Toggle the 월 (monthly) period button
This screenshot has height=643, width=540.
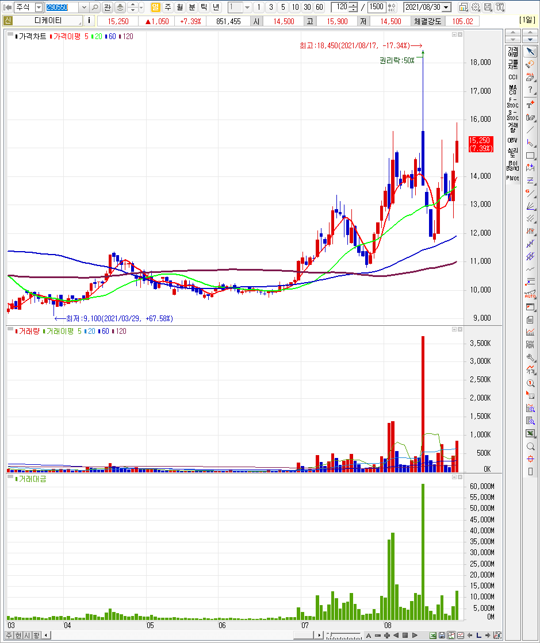click(180, 7)
